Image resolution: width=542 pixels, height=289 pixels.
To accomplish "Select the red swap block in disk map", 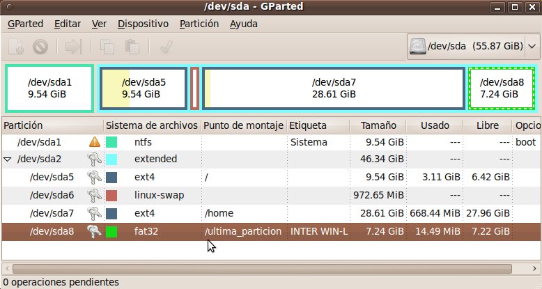I will click(194, 88).
